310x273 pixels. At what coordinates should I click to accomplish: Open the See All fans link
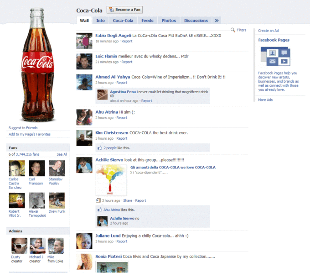pyautogui.click(x=62, y=154)
